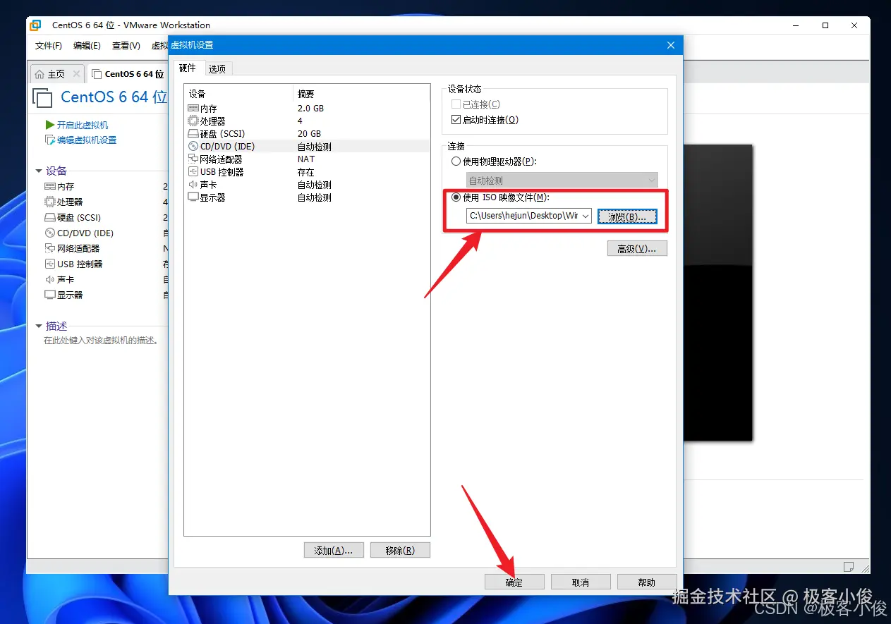Viewport: 891px width, 624px height.
Task: Click the 帮助 button
Action: [646, 582]
